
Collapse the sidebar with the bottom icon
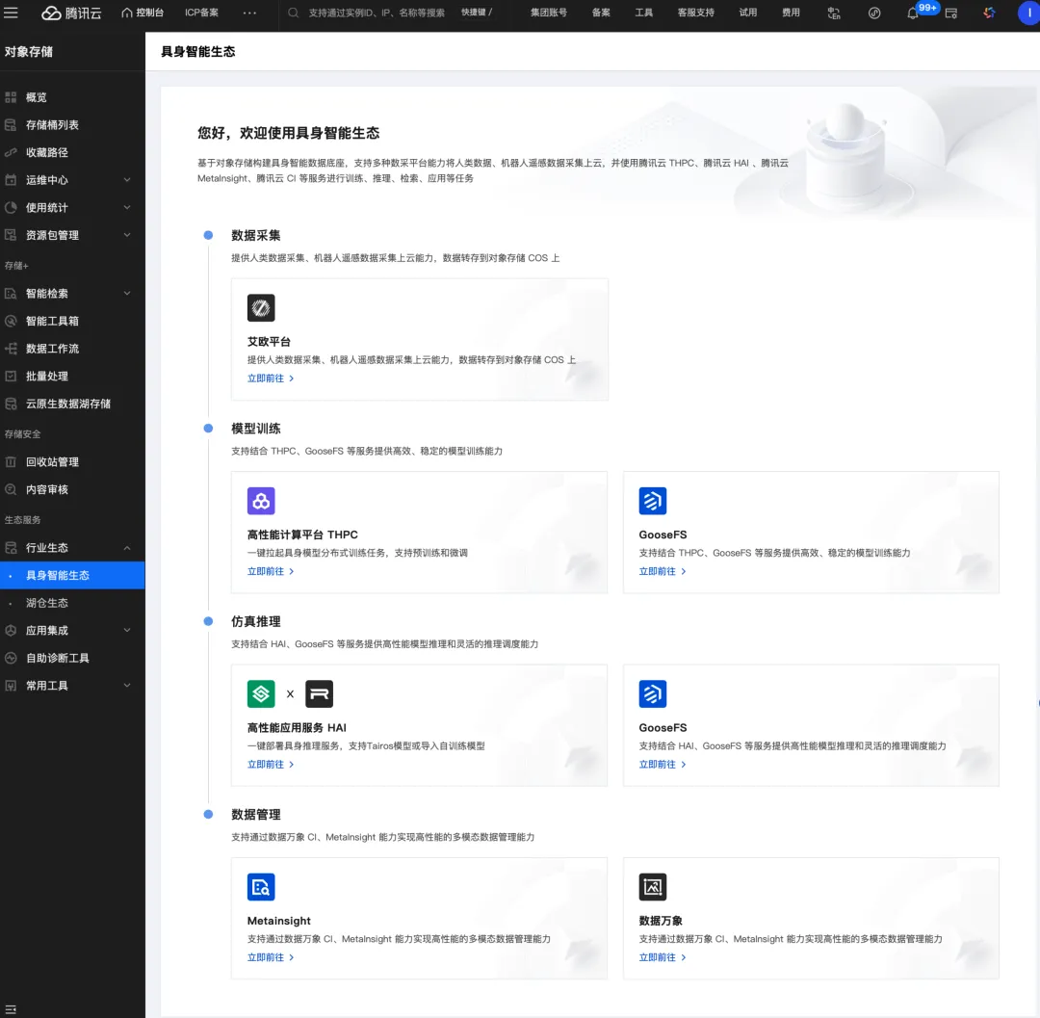pyautogui.click(x=11, y=1008)
